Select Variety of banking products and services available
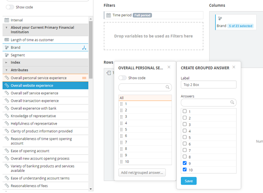Screen dimensions: 263x193 (x=46, y=168)
